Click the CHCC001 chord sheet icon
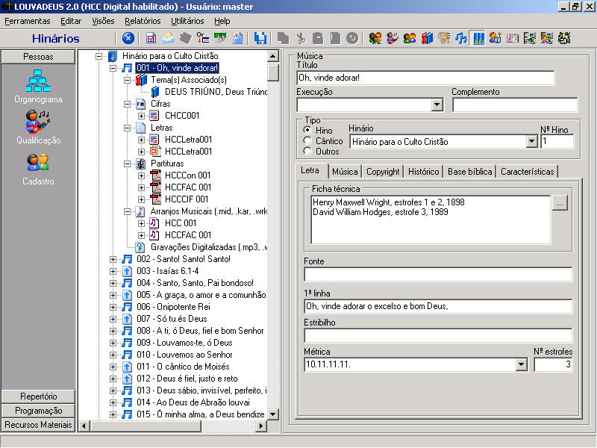The width and height of the screenshot is (597, 448). click(x=154, y=116)
